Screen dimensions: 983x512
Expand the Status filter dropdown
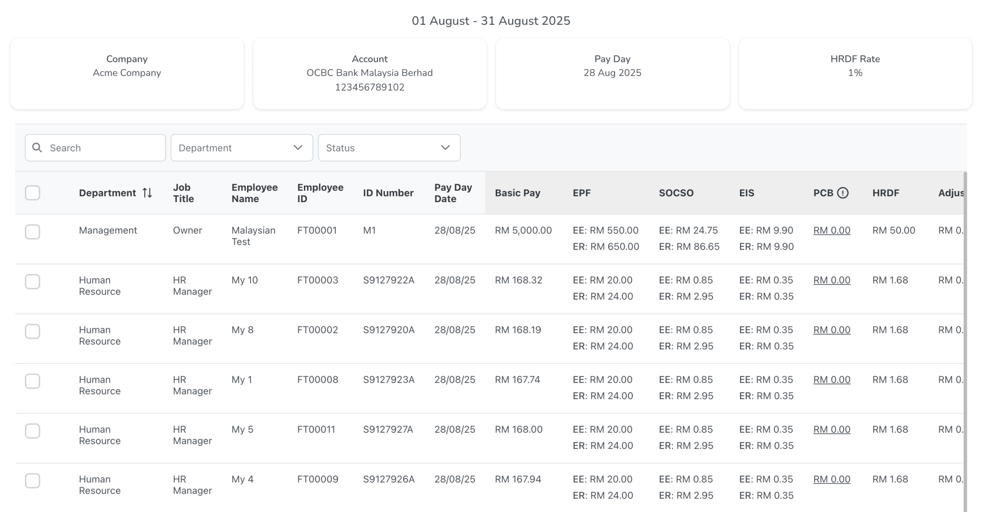pos(389,148)
